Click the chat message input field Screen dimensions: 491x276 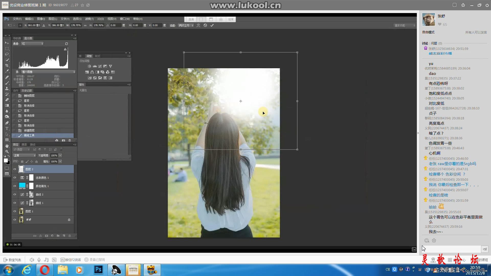[451, 249]
